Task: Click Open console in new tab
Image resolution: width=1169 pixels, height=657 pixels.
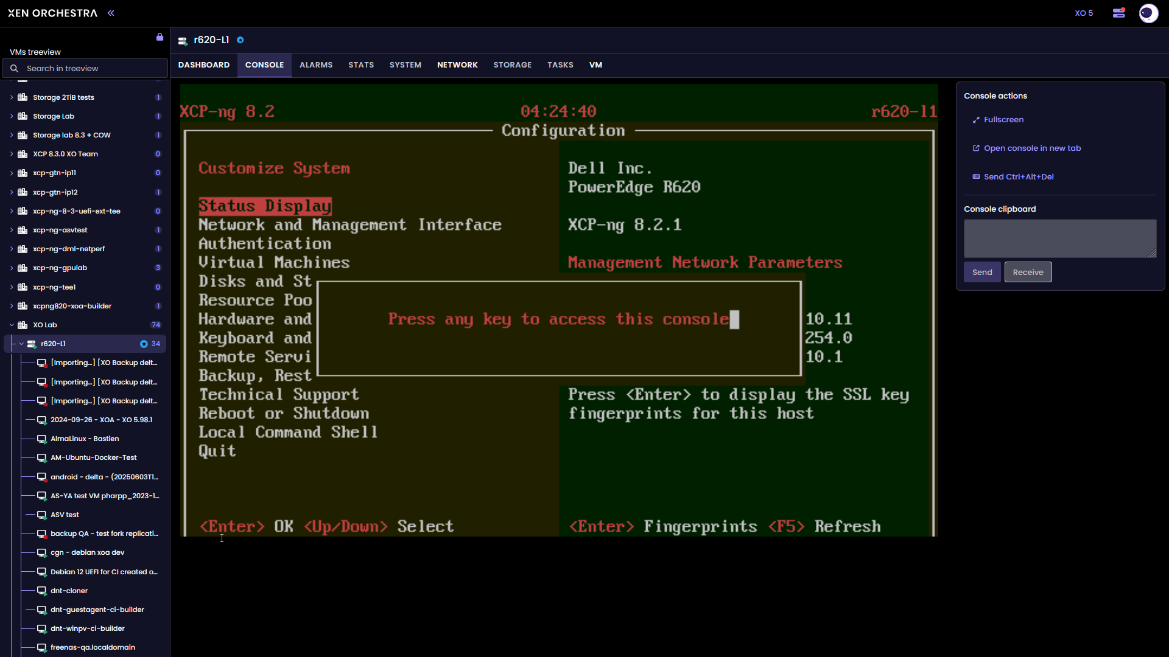Action: pyautogui.click(x=1027, y=148)
